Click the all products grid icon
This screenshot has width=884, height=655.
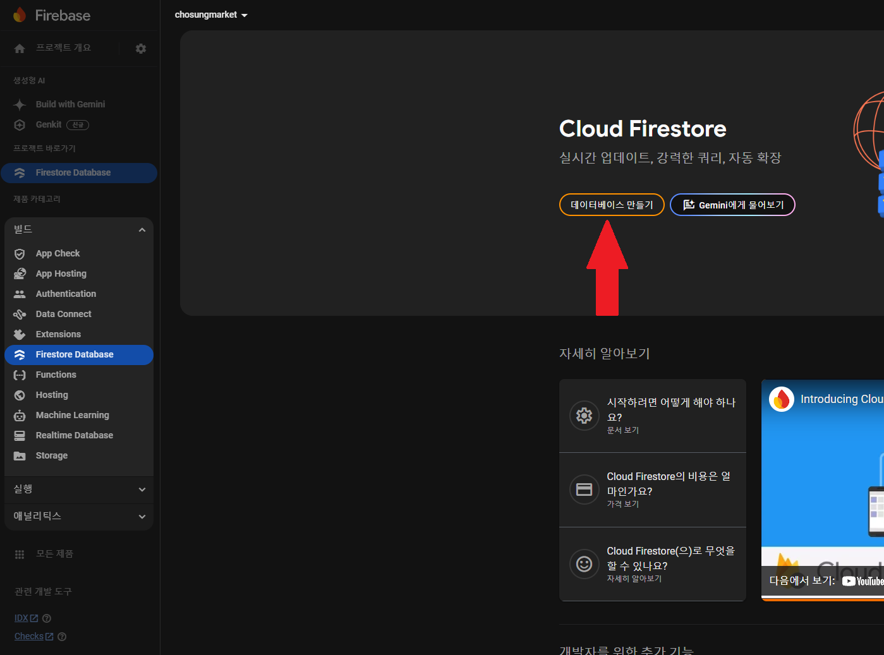click(20, 554)
